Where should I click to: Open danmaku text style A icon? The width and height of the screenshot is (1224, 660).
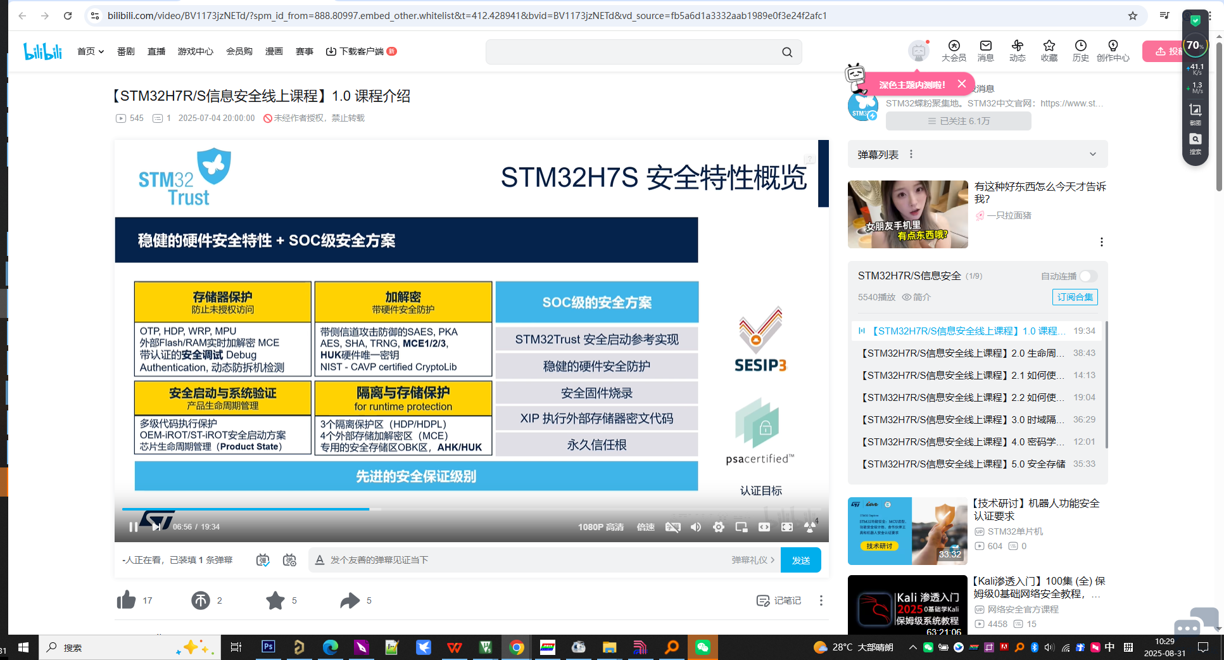(x=320, y=560)
